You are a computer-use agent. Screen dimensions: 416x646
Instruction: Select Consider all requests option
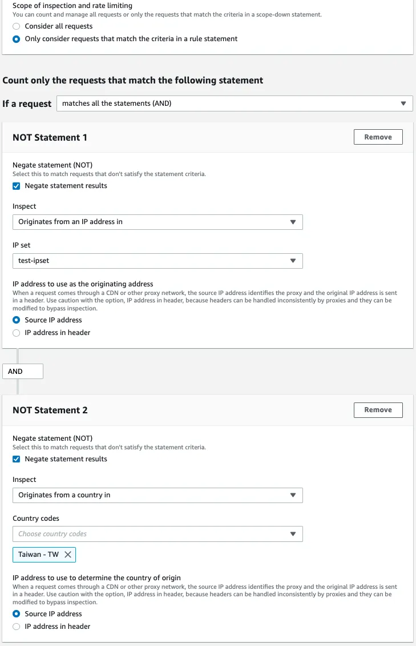click(17, 26)
